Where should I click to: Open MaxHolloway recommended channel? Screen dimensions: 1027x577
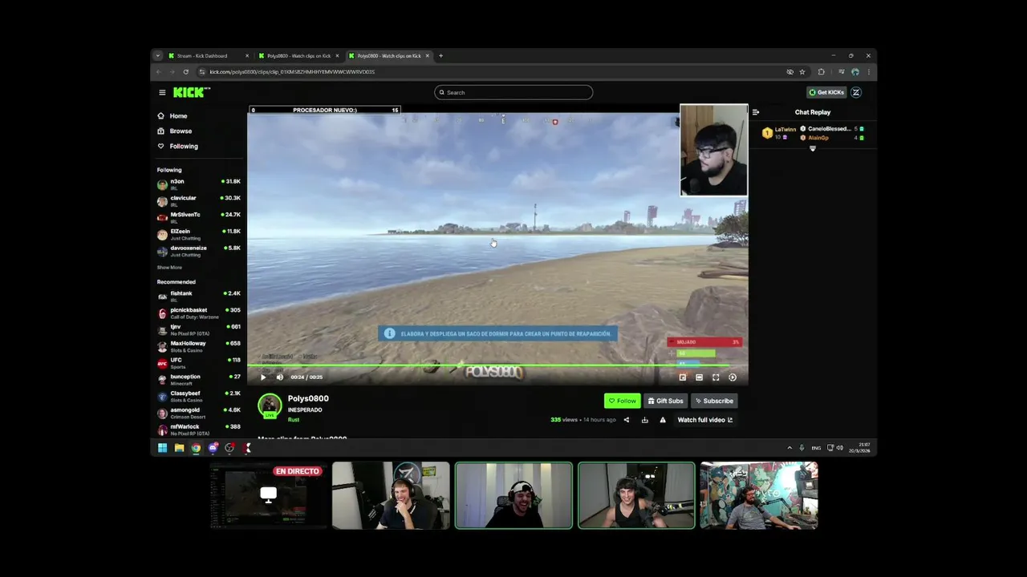(x=198, y=346)
